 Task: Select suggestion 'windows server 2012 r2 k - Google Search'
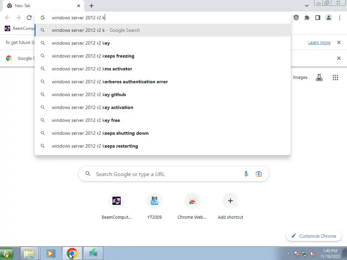tap(163, 30)
